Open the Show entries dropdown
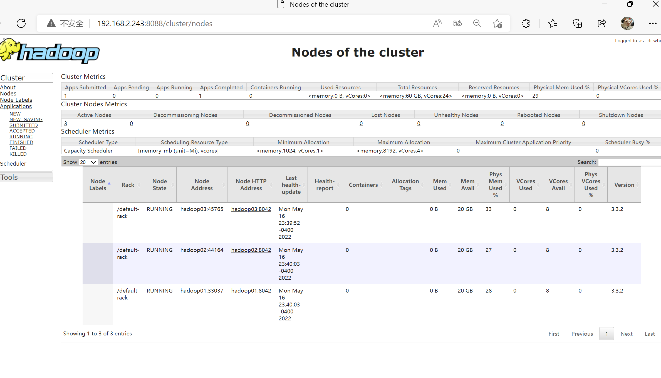This screenshot has width=661, height=378. coord(88,162)
